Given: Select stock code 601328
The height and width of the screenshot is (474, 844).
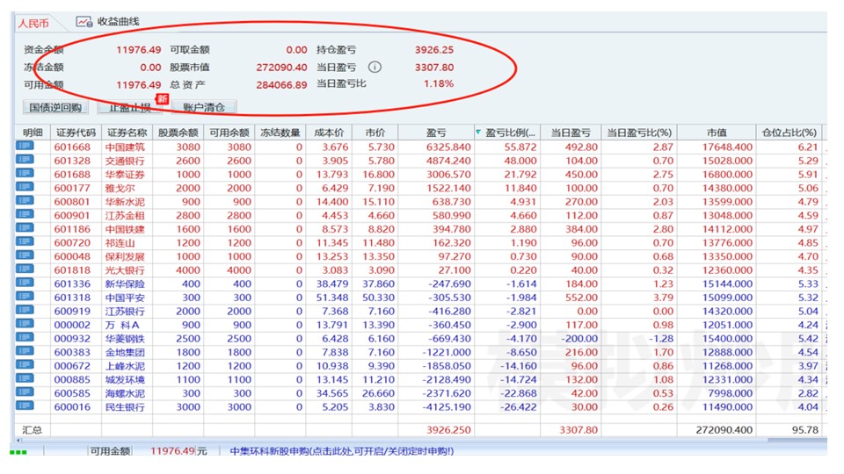Looking at the screenshot, I should point(72,161).
